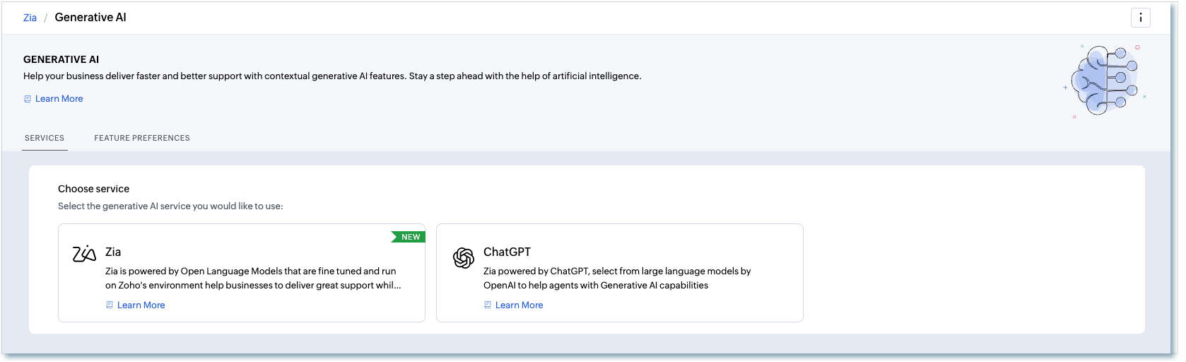Viewport: 1186px width, 362px height.
Task: Click Generative AI breadcrumb title
Action: (90, 18)
